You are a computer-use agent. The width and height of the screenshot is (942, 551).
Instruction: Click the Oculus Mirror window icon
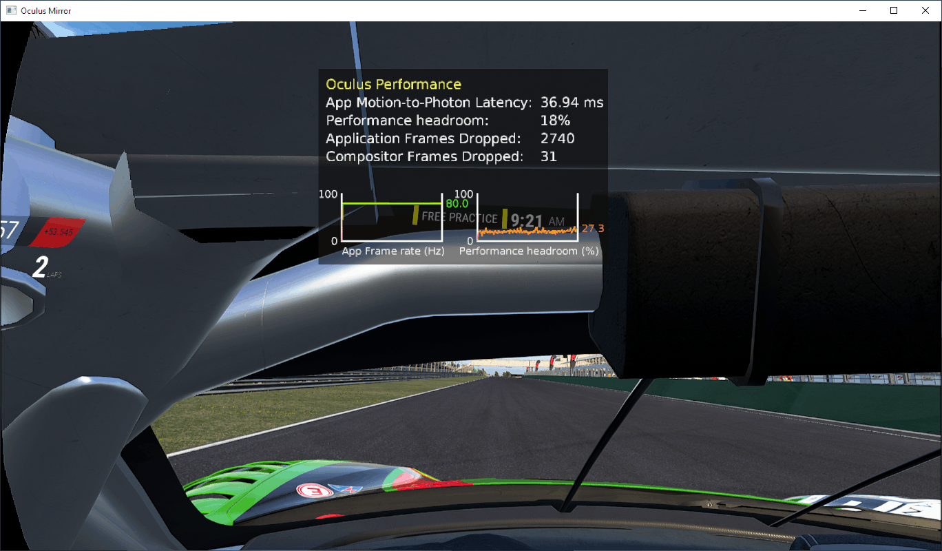pos(11,10)
